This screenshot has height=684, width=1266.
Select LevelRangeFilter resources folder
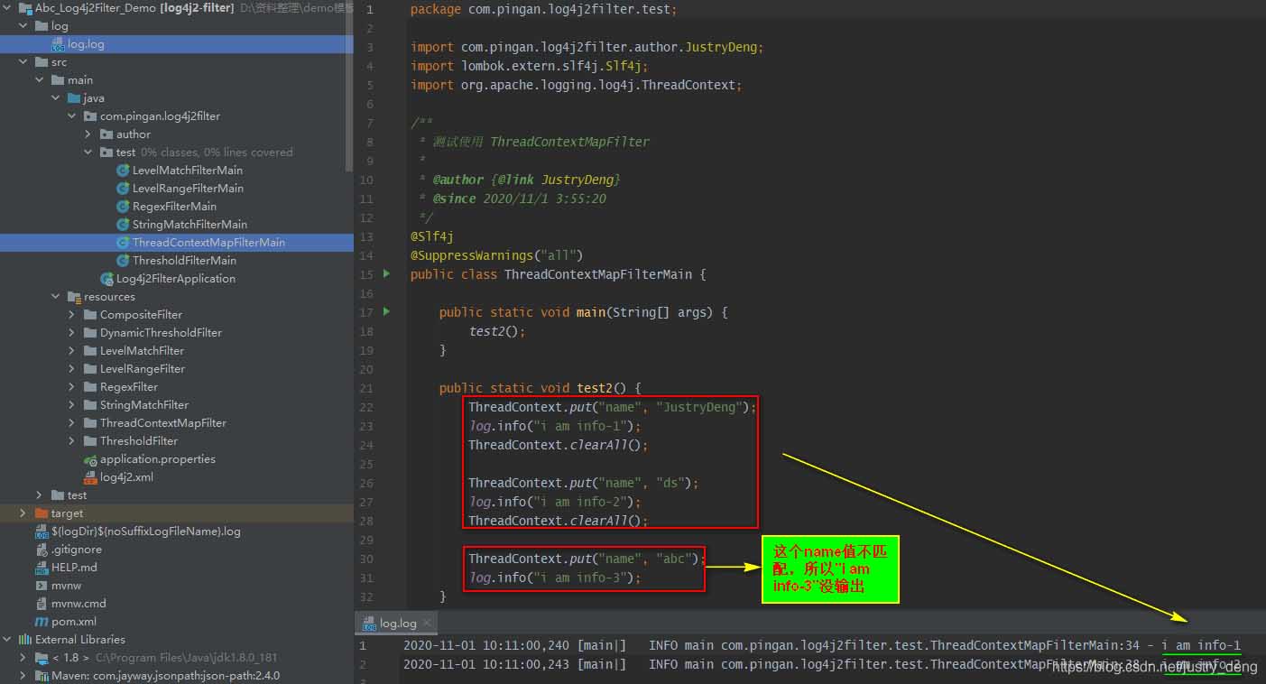[143, 369]
